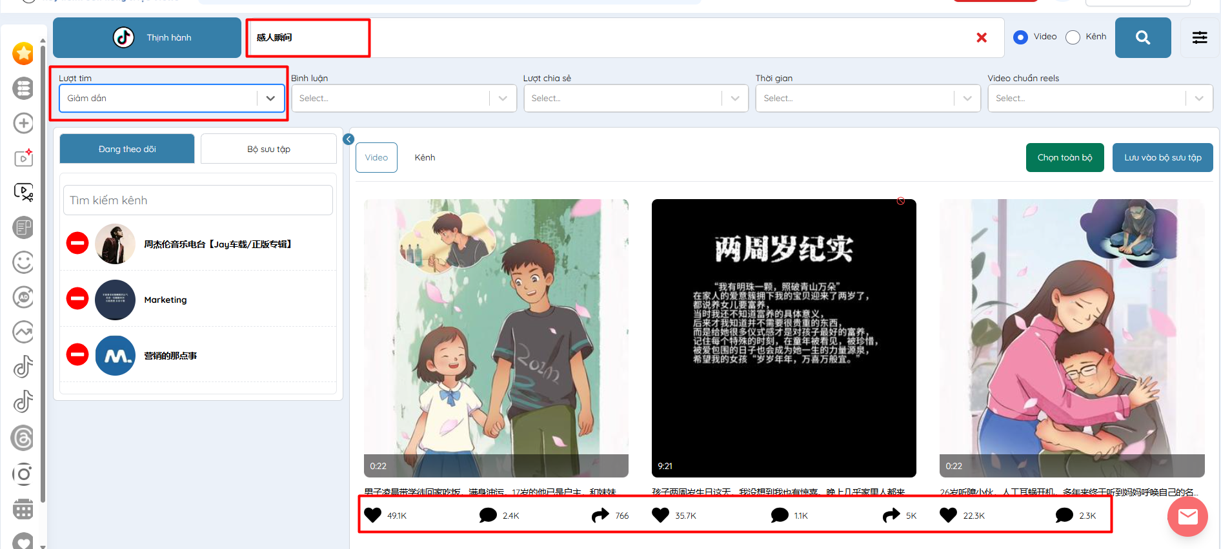
Task: Switch to the Đang theo dõi tab
Action: tap(127, 149)
